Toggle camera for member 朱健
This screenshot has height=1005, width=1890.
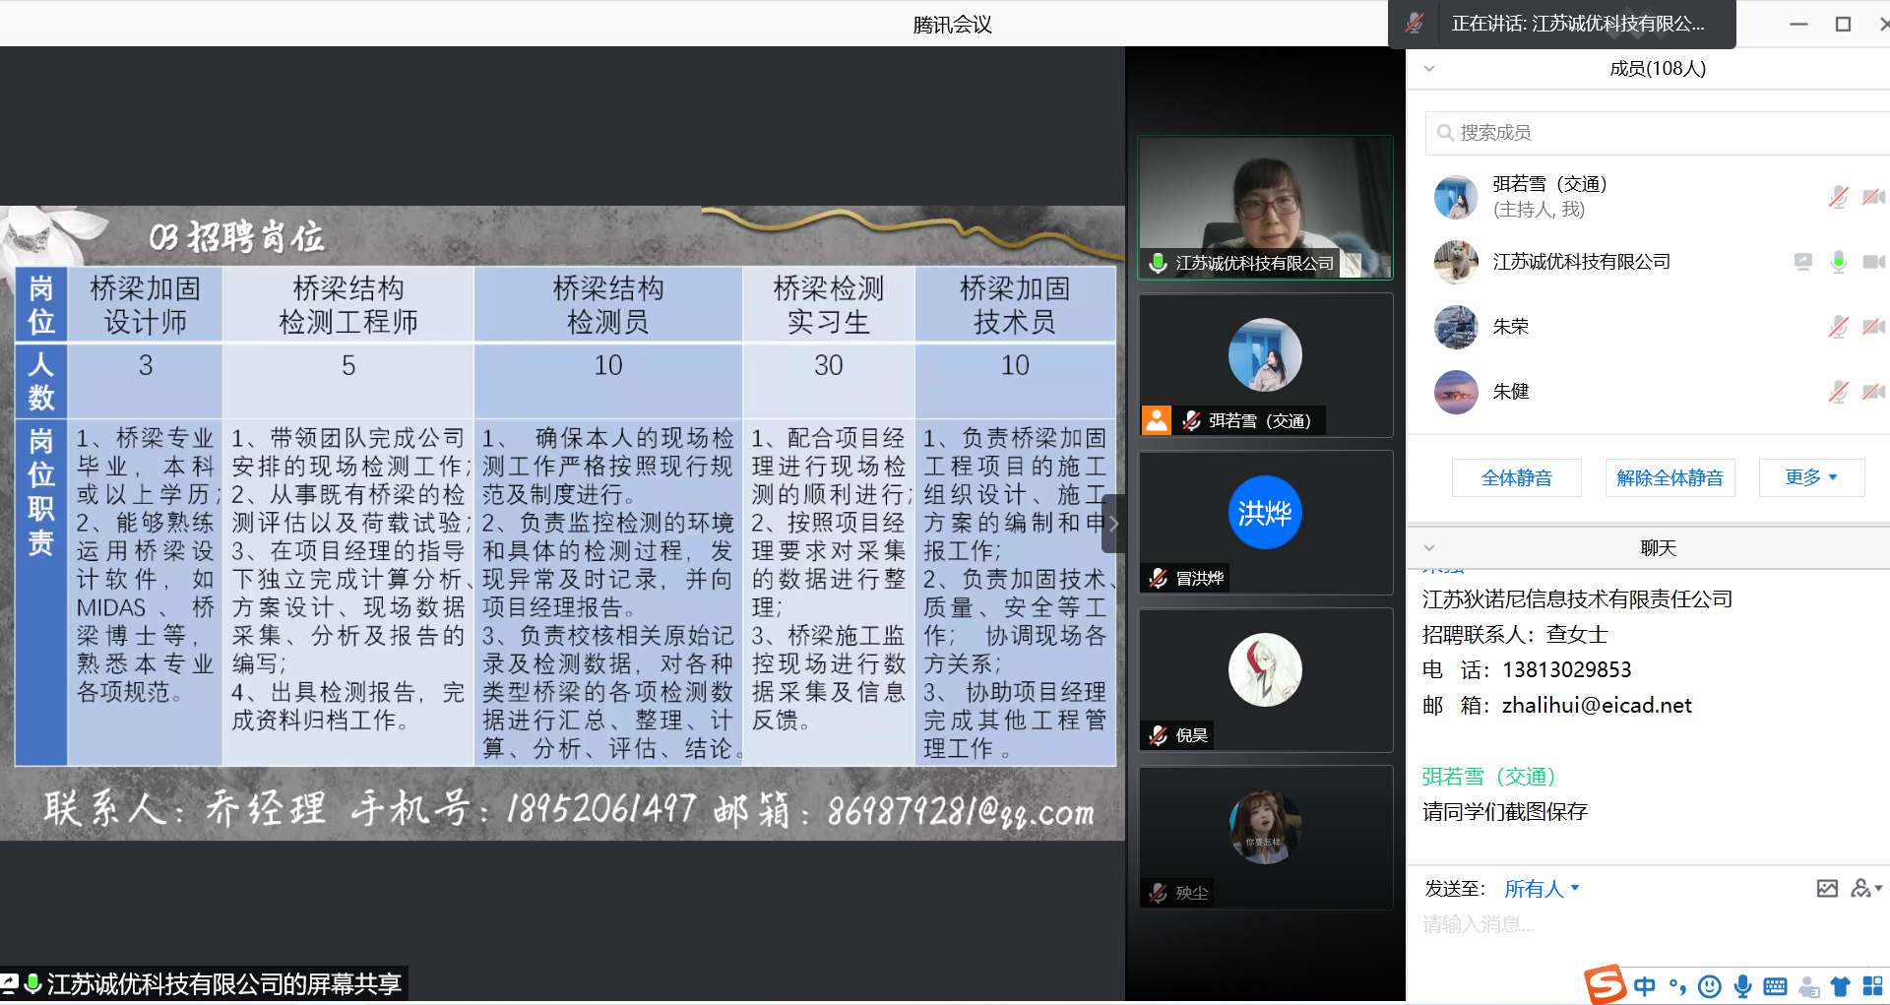point(1872,392)
